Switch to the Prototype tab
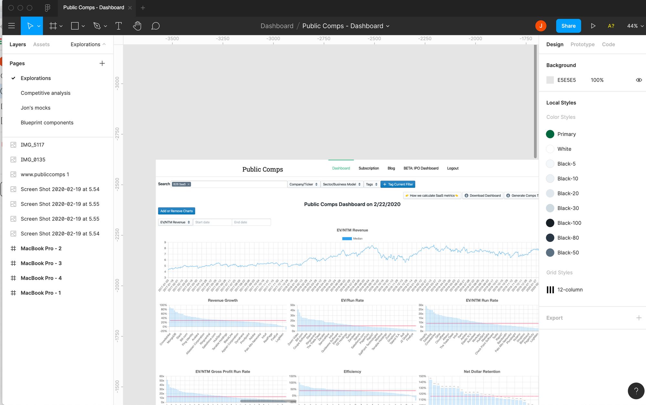The height and width of the screenshot is (405, 646). pyautogui.click(x=582, y=44)
